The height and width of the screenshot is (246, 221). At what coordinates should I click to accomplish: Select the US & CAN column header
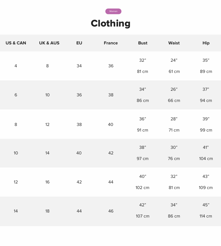[16, 43]
